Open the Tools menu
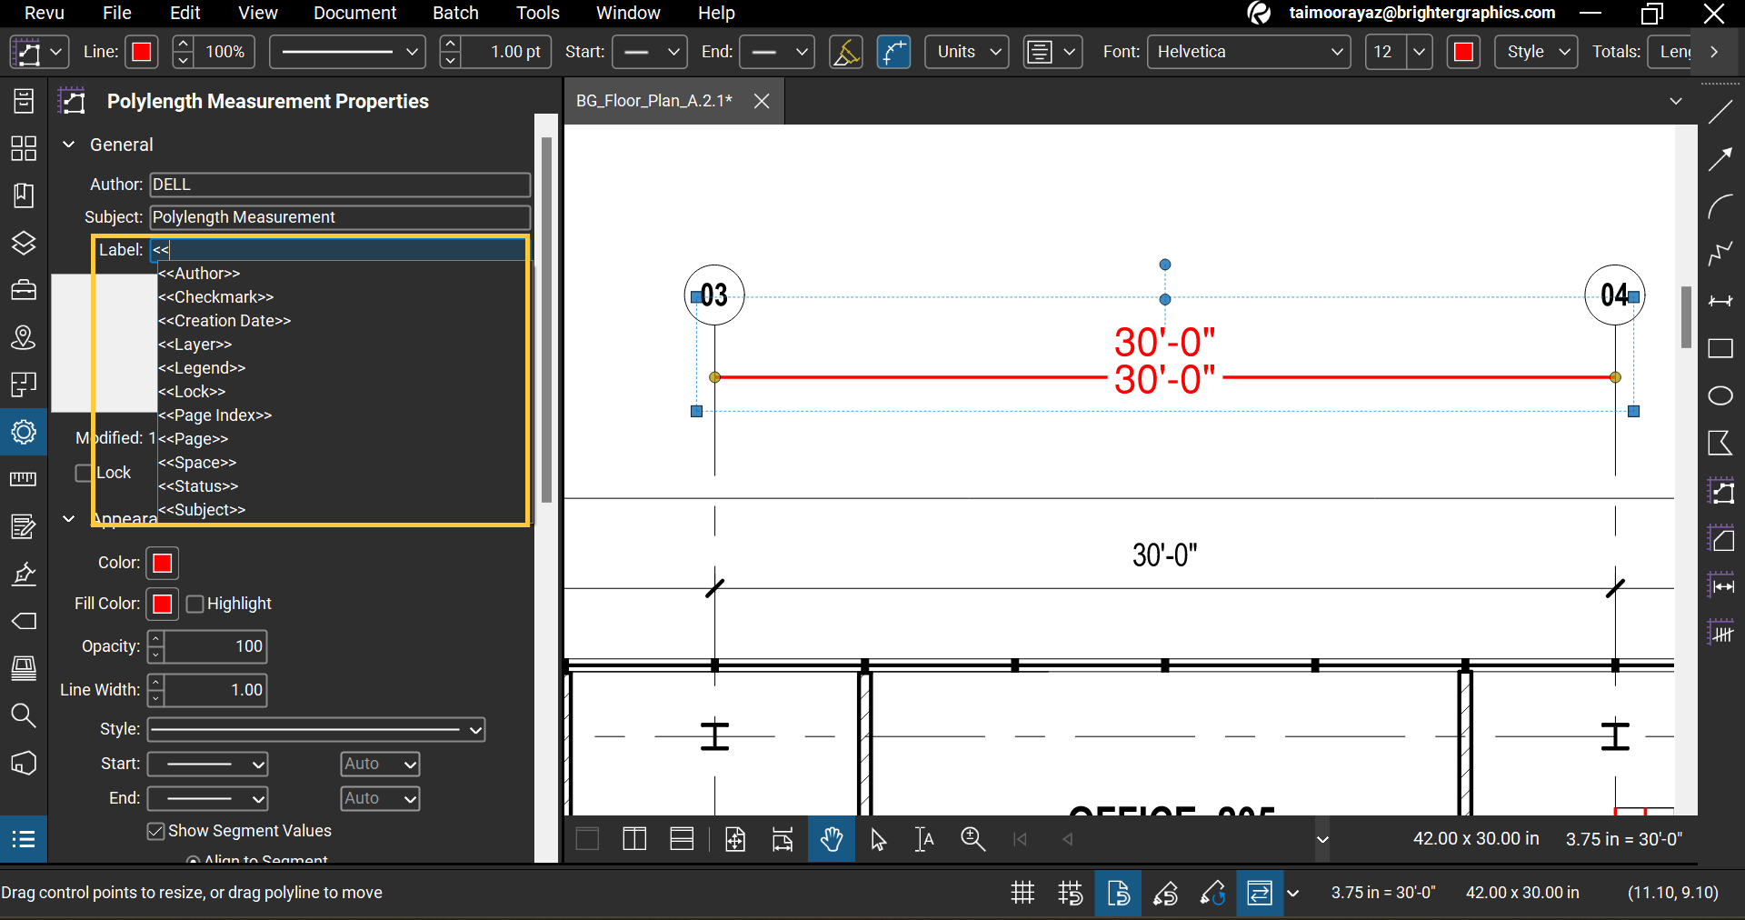Viewport: 1745px width, 920px height. click(x=538, y=13)
